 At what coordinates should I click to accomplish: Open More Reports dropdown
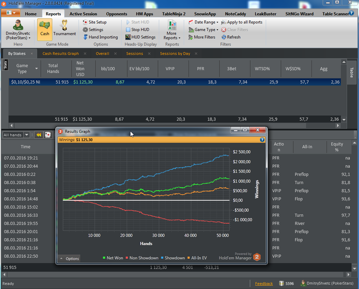click(x=172, y=30)
